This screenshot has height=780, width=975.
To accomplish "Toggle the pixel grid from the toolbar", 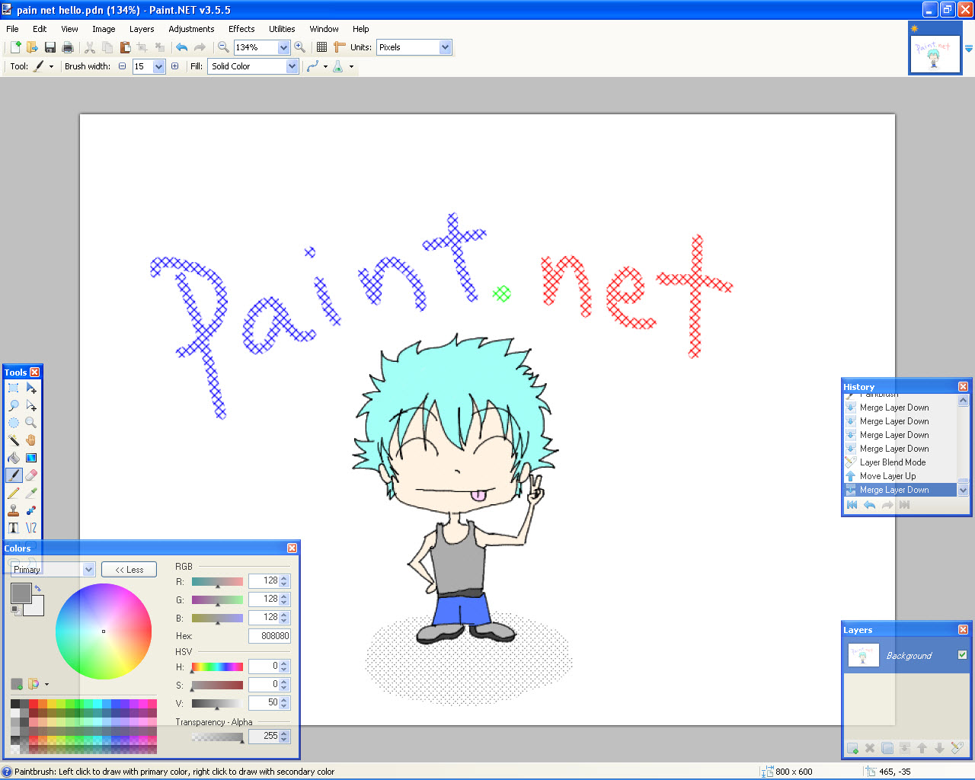I will click(x=321, y=46).
